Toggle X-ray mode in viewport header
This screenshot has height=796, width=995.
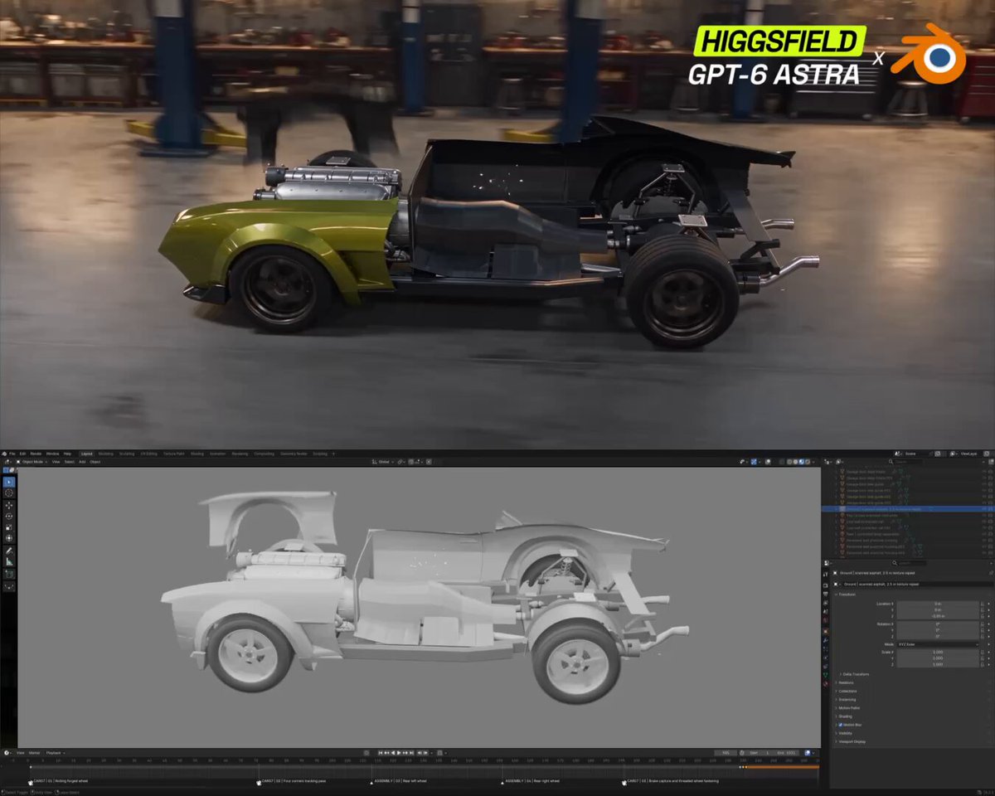tap(781, 462)
